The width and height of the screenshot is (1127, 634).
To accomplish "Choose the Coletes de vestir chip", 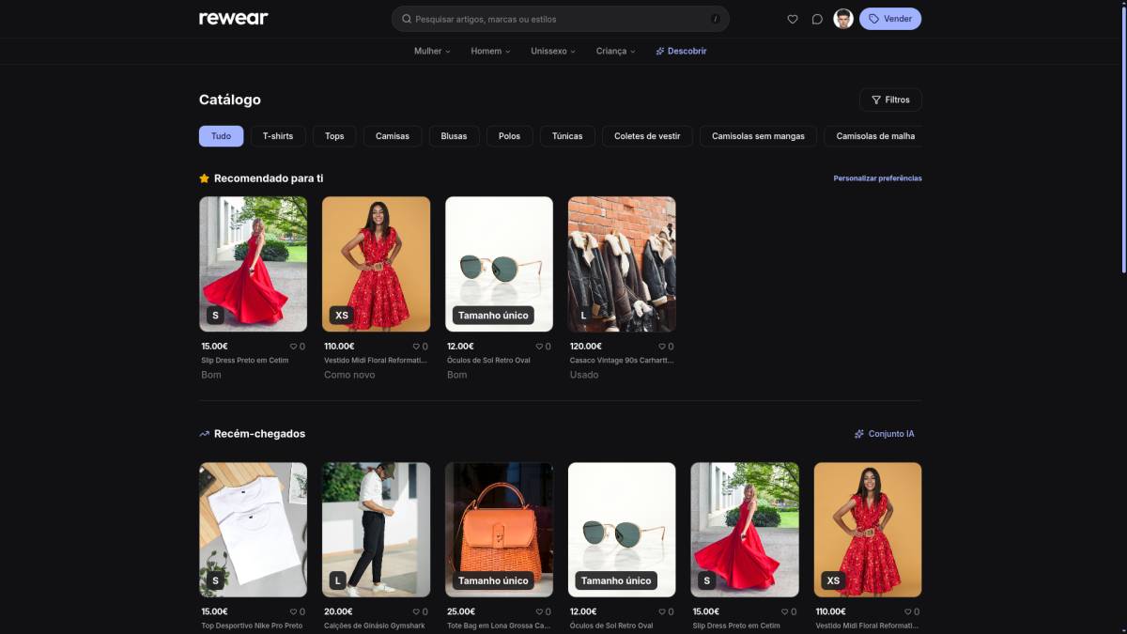I will pos(647,136).
